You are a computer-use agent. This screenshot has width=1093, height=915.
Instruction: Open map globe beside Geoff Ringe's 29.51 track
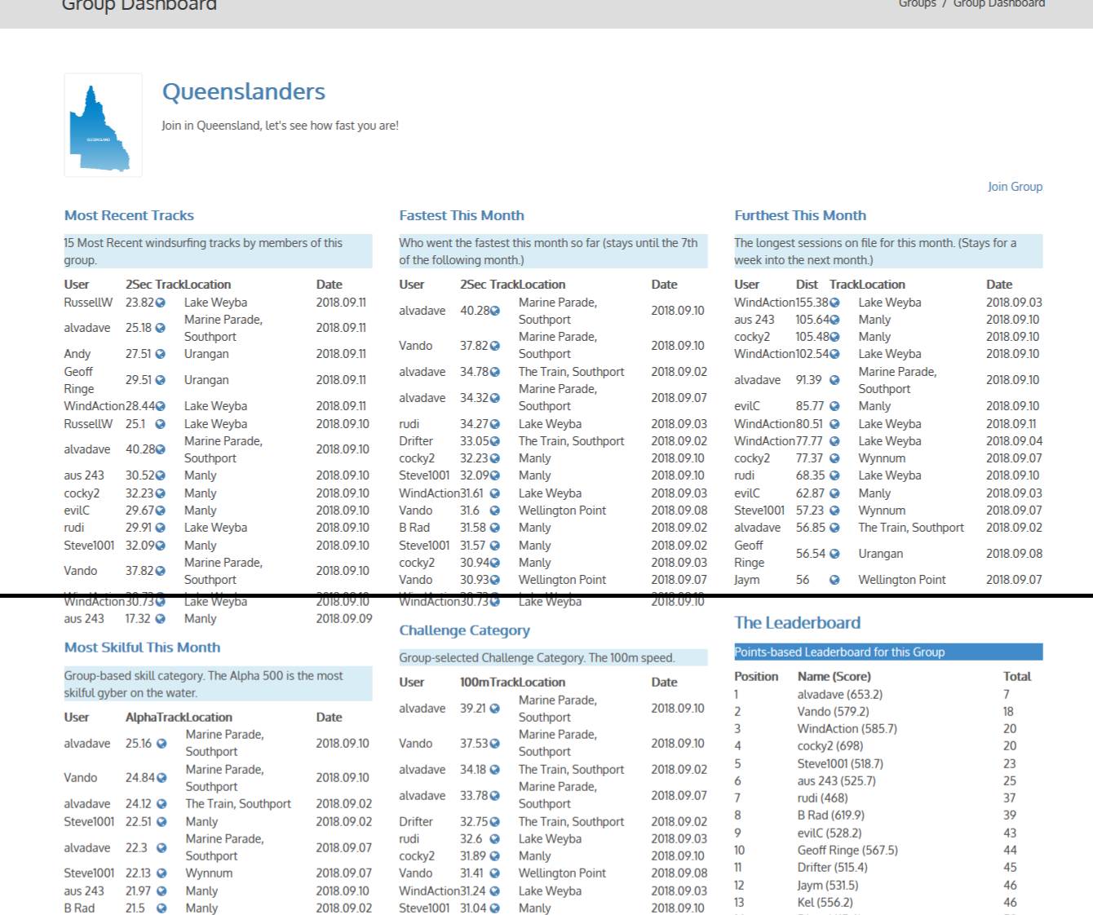pos(161,380)
